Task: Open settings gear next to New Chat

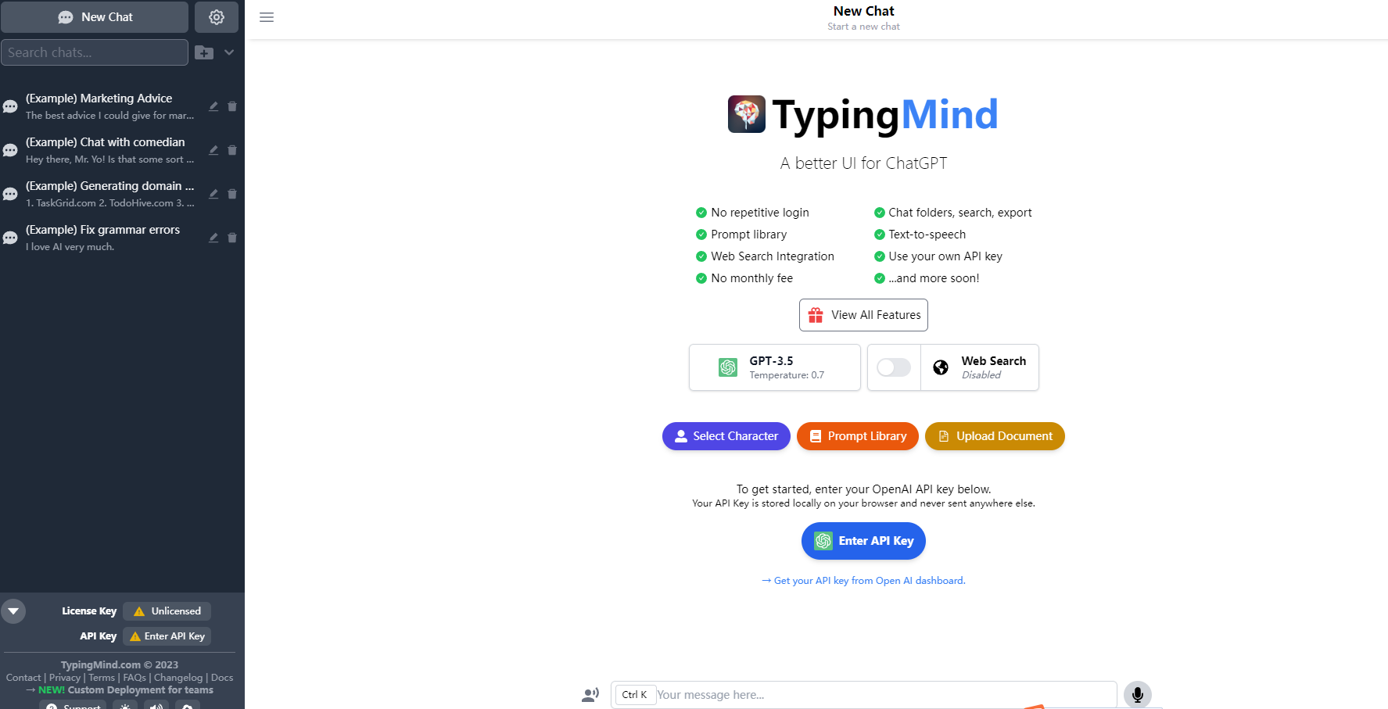Action: [x=217, y=17]
